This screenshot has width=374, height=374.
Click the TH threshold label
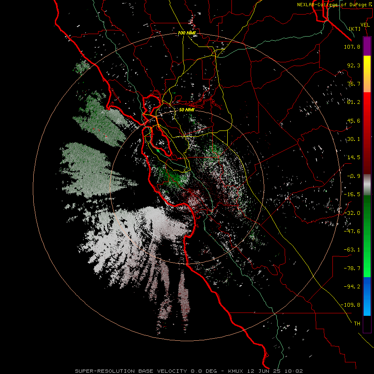point(357,323)
